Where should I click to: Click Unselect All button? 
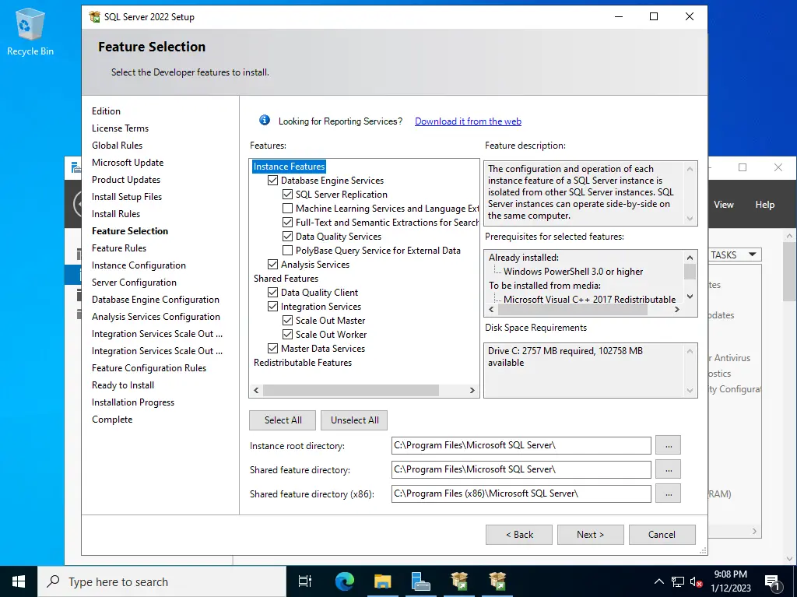pyautogui.click(x=354, y=420)
